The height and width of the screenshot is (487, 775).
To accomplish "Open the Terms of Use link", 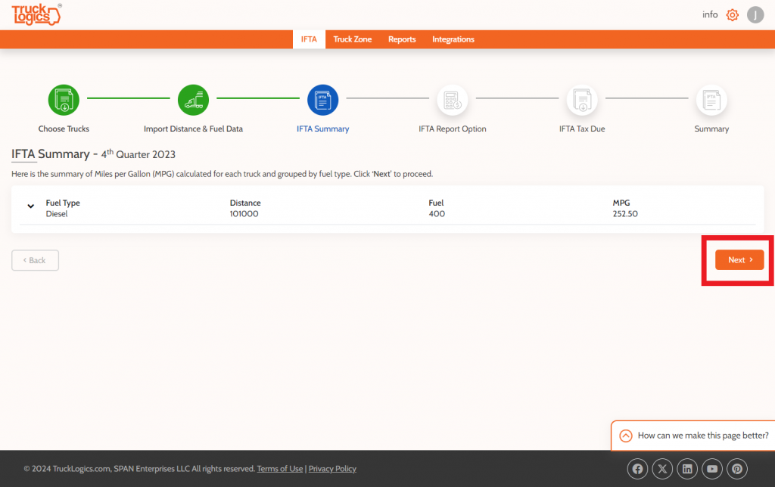I will [x=280, y=469].
